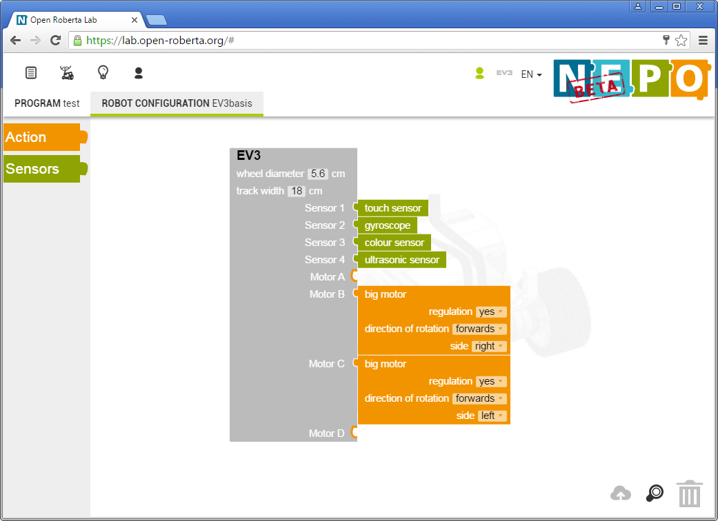
Task: Open Motor B regulation dropdown
Action: pos(491,312)
